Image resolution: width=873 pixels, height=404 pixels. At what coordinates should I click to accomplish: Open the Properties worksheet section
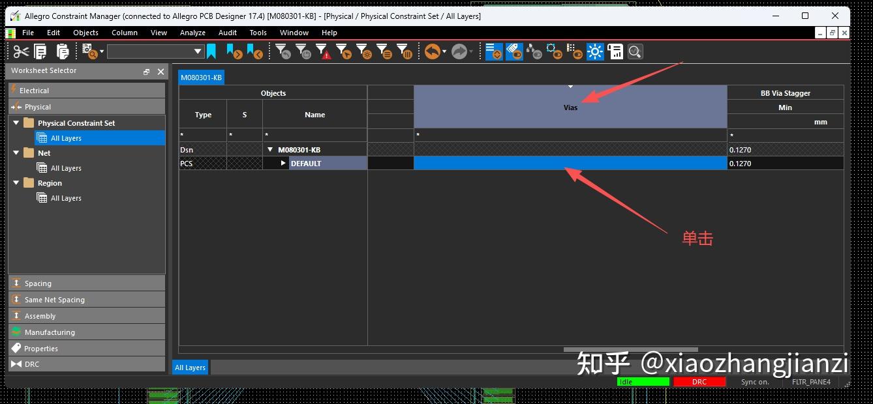(87, 348)
